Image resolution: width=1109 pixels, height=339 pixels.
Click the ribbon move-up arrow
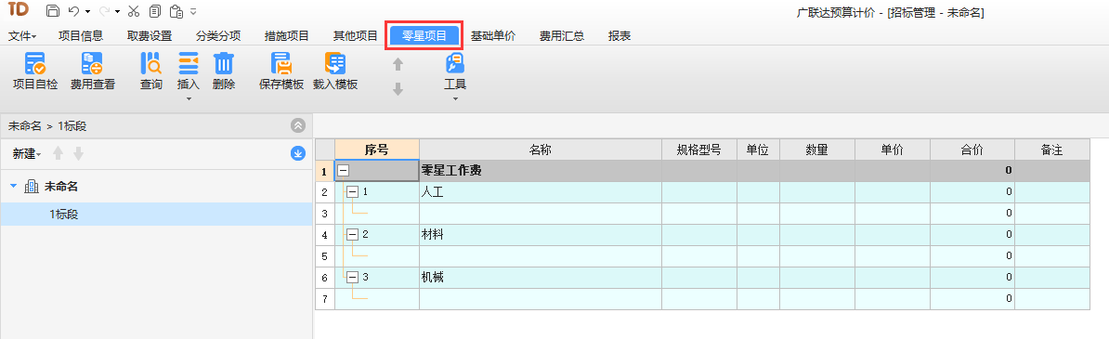coord(398,64)
